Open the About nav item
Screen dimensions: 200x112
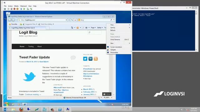point(39,46)
